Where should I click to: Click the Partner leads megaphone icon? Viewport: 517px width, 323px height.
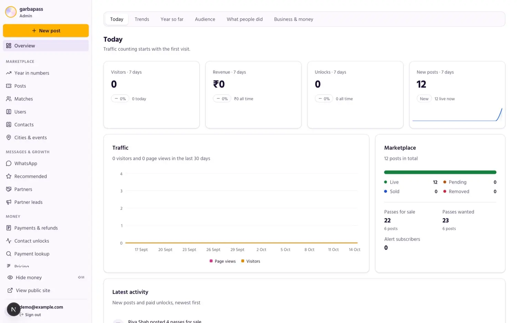(9, 202)
